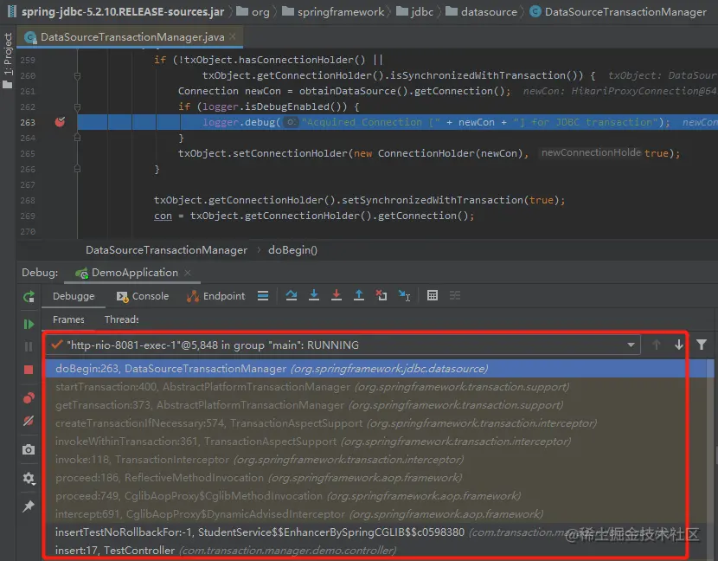Step into the method
This screenshot has width=718, height=561.
314,295
